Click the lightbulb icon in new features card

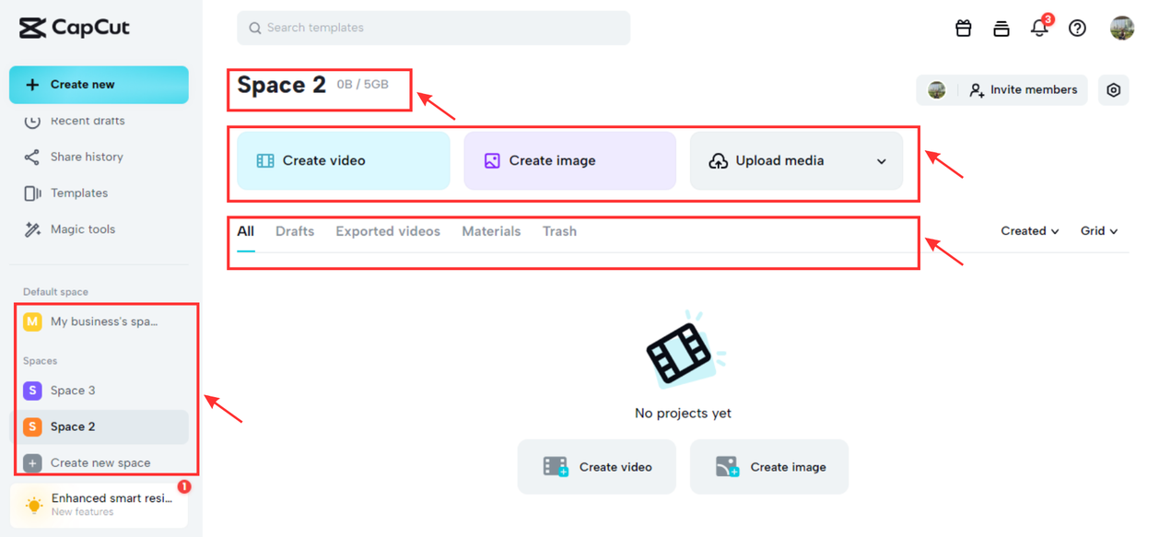click(x=34, y=505)
